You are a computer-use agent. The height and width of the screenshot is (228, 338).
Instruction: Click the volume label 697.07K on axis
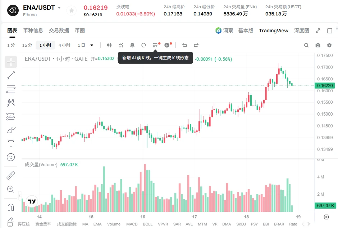click(325, 206)
